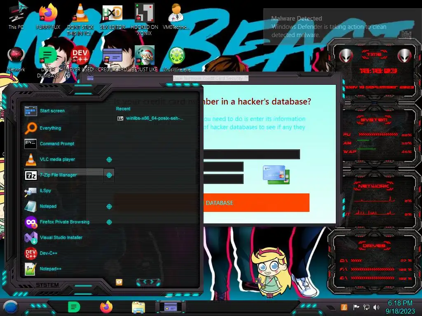Expand Firefox Private Browsing jump list arrow

pos(109,222)
